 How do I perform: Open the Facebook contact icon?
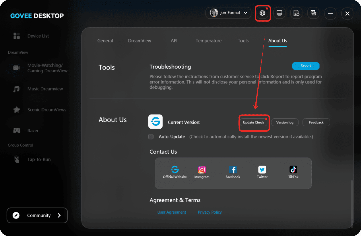pyautogui.click(x=233, y=170)
